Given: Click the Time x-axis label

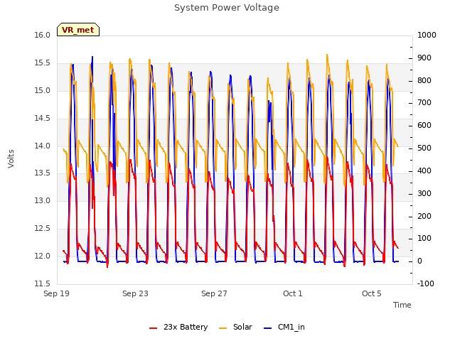Looking at the screenshot, I should [402, 305].
